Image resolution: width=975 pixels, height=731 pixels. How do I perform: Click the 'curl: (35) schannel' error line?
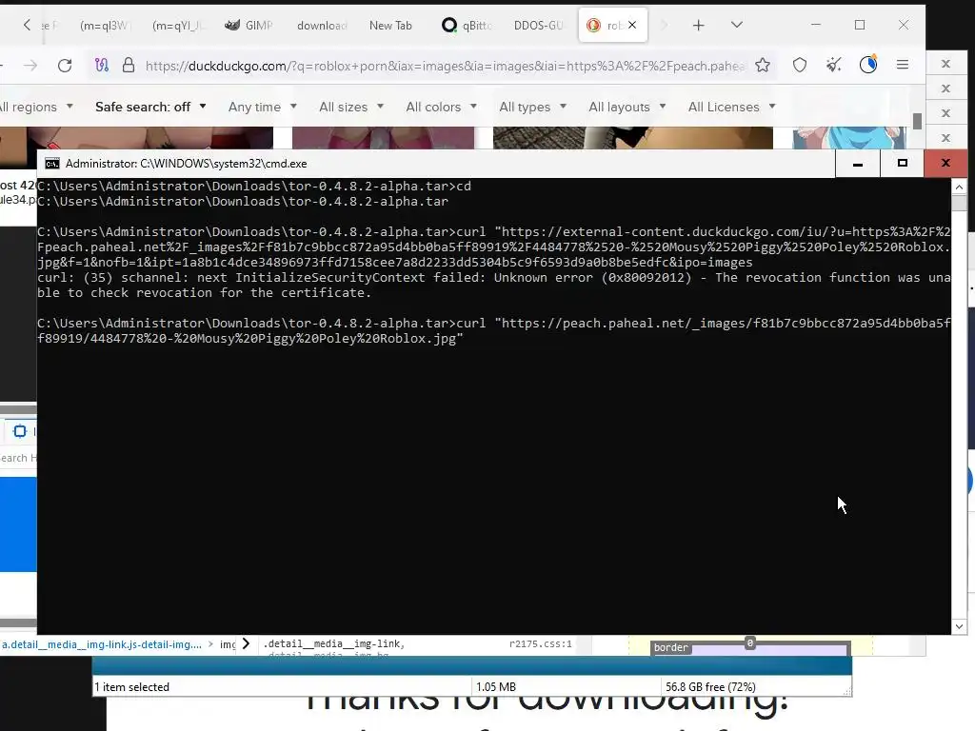click(494, 286)
